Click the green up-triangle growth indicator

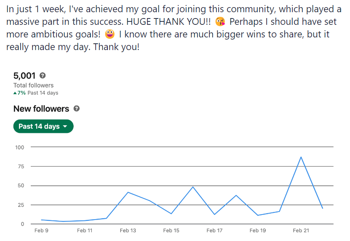pos(15,93)
